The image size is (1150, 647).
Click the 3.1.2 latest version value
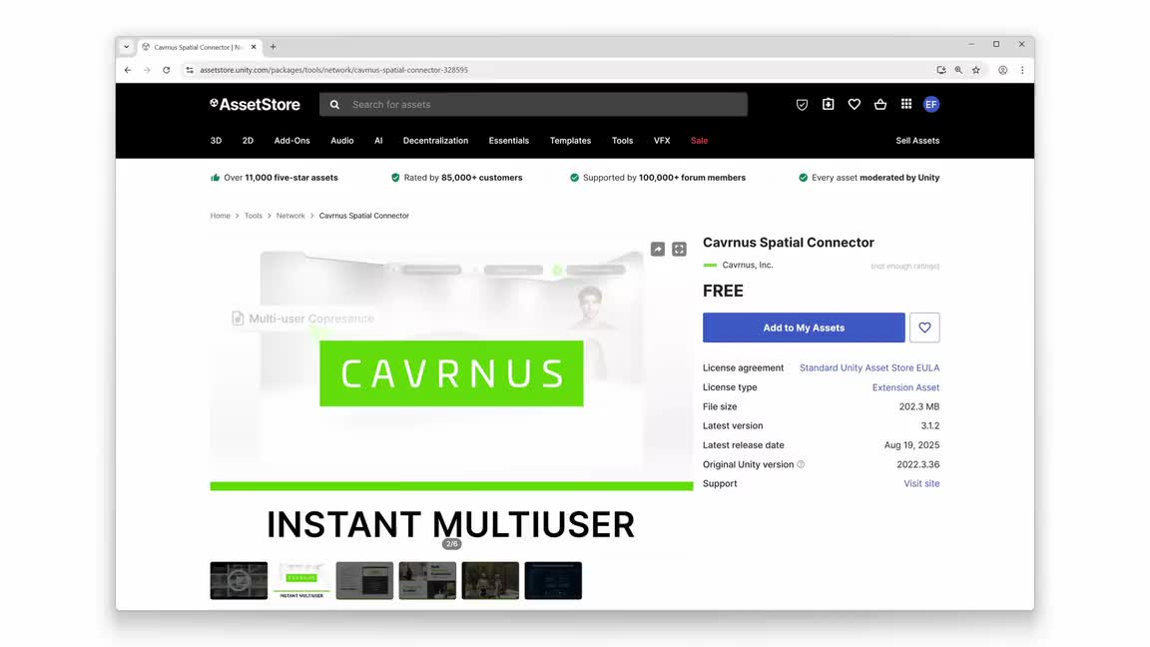coord(930,425)
